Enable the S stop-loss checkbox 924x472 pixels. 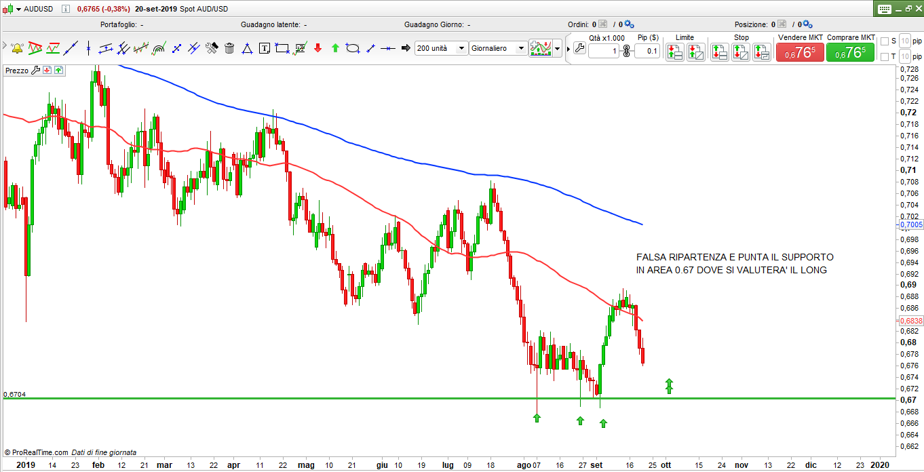point(884,41)
